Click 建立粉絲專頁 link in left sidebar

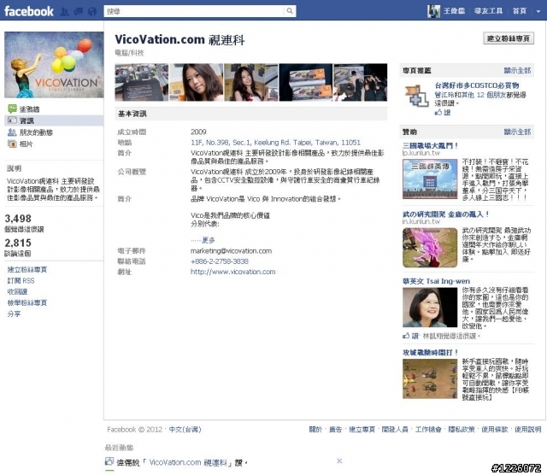point(27,270)
